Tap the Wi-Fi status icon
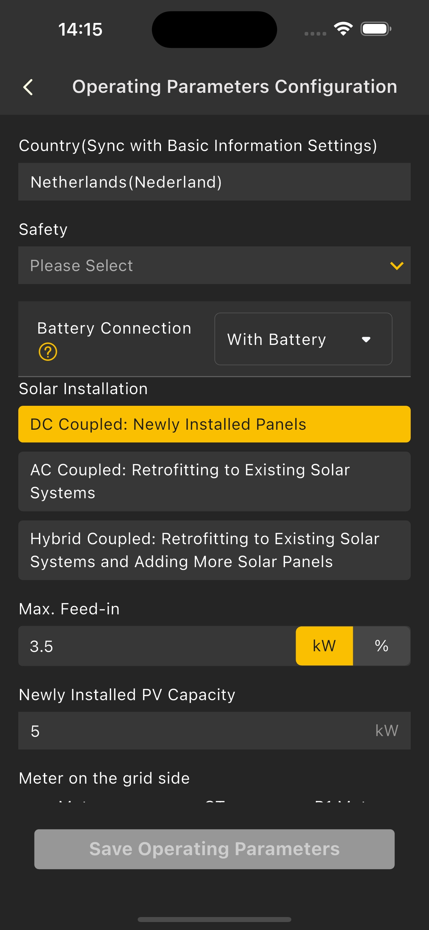The width and height of the screenshot is (429, 930). click(x=343, y=29)
